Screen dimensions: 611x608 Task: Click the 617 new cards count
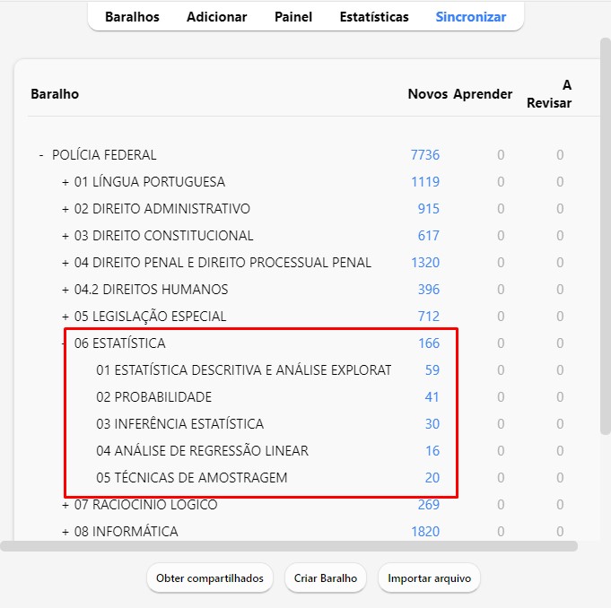click(x=429, y=236)
